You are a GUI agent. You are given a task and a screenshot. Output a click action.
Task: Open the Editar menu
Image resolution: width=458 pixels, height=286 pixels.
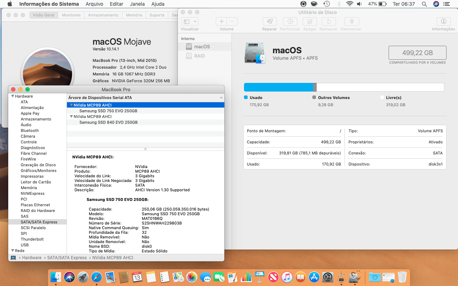tap(117, 4)
